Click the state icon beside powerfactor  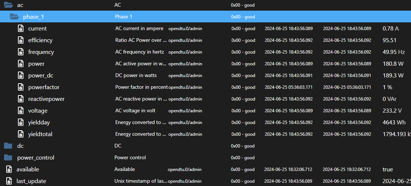(x=21, y=87)
